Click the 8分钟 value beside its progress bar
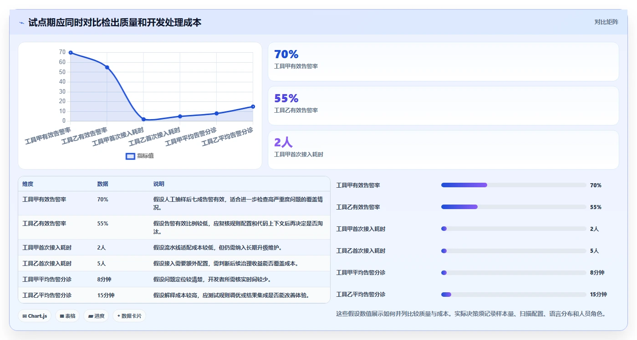The image size is (637, 340). [597, 273]
